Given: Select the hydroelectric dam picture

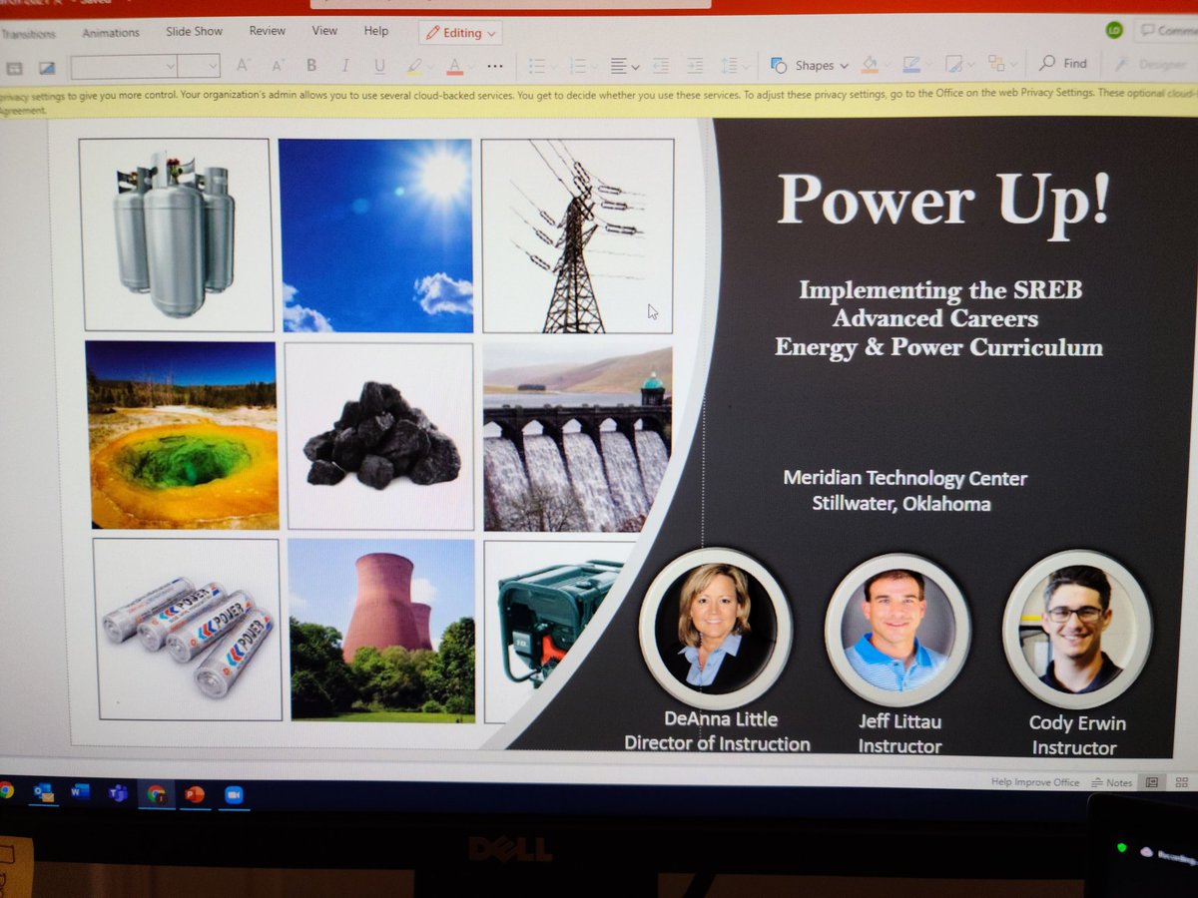Looking at the screenshot, I should coord(576,438).
